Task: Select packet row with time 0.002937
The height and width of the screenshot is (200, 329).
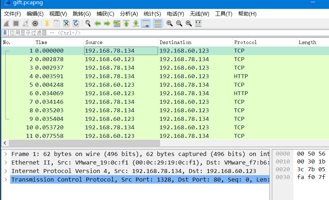Action: point(165,67)
